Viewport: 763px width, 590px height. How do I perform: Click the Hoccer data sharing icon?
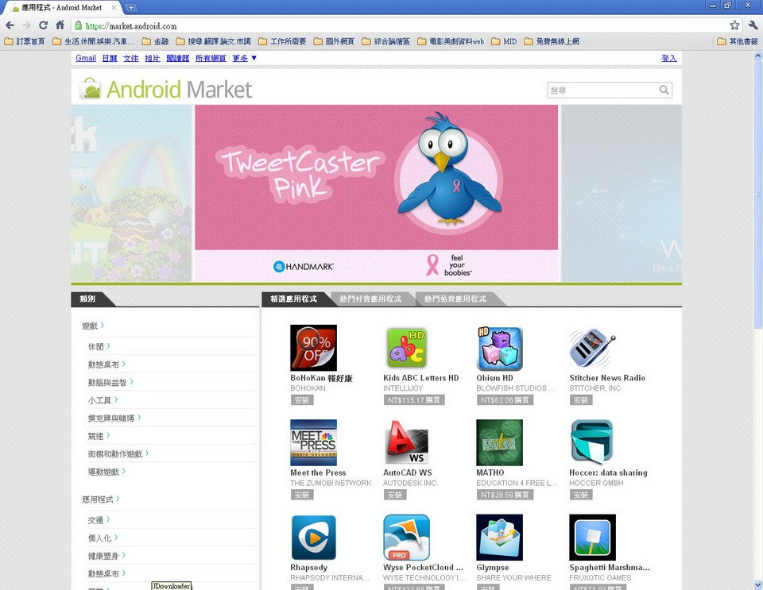(592, 442)
